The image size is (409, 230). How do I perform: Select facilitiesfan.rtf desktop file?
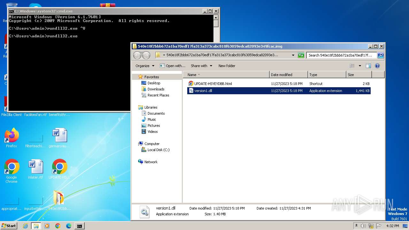[x=35, y=115]
